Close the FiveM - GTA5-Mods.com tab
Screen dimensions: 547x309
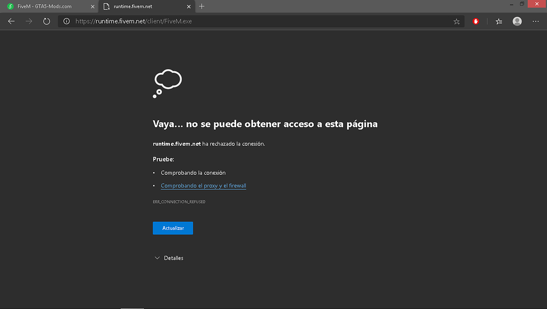[x=92, y=6]
